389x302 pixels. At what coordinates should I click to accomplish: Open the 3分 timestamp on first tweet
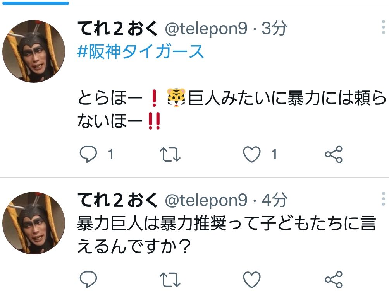click(x=274, y=28)
